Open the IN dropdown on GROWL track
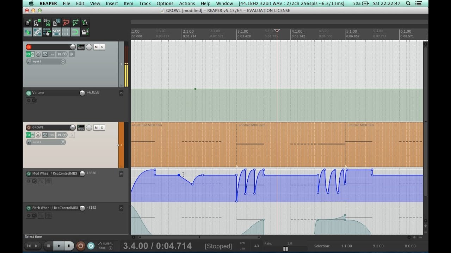 pos(61,135)
